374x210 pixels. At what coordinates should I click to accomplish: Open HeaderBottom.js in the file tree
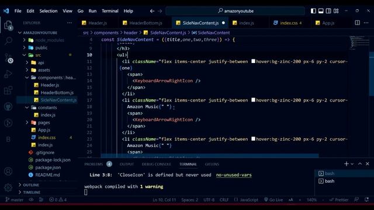(x=57, y=93)
